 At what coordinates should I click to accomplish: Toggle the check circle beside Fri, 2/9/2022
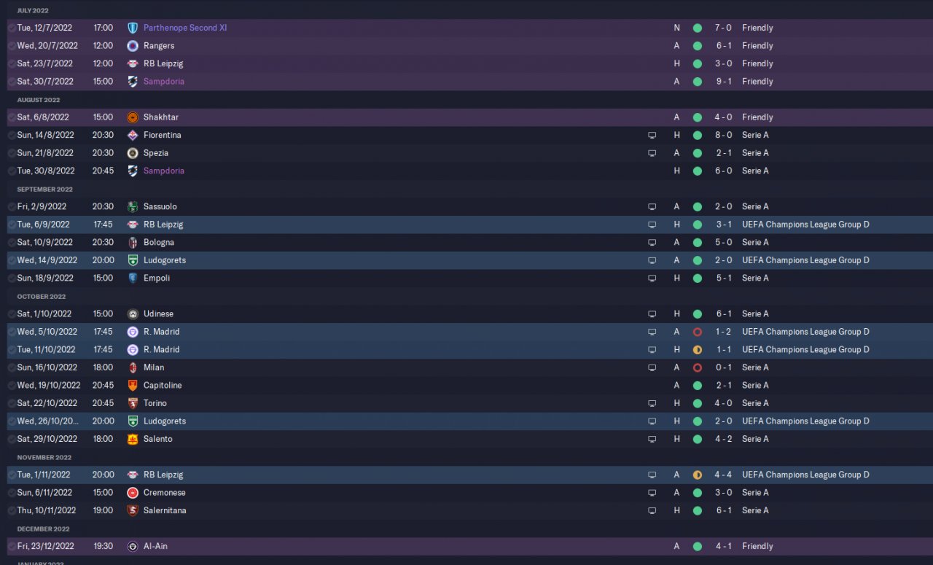pyautogui.click(x=12, y=207)
